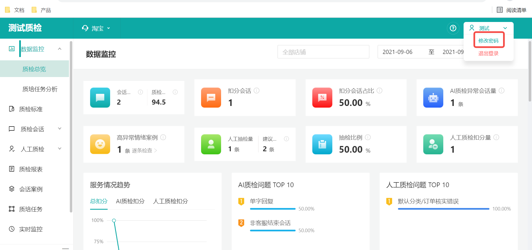Viewport: 532px width, 250px height.
Task: Open 质检总览 in sidebar
Action: click(x=34, y=69)
